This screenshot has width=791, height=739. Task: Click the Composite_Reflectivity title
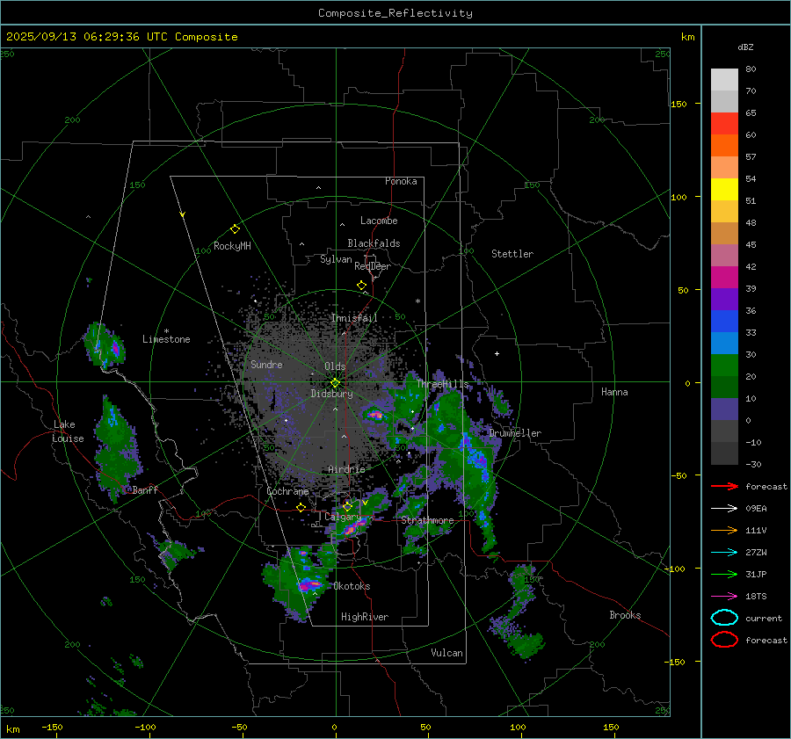tap(395, 13)
